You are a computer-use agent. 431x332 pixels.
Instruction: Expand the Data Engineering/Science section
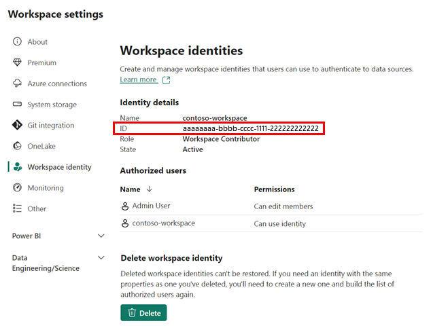pos(101,258)
